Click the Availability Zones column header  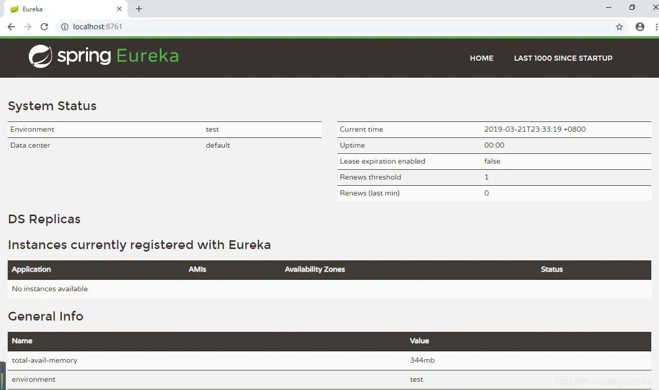315,269
